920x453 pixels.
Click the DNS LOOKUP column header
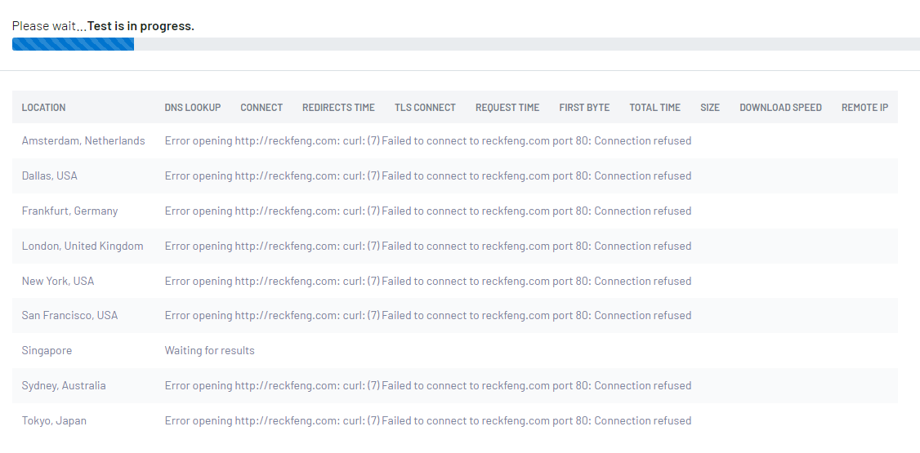coord(193,107)
